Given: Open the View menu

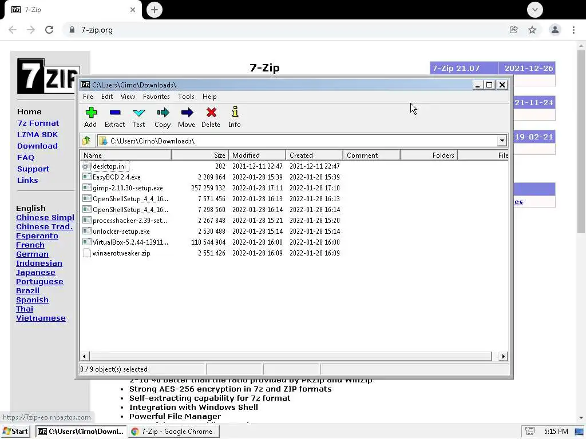Looking at the screenshot, I should 128,96.
